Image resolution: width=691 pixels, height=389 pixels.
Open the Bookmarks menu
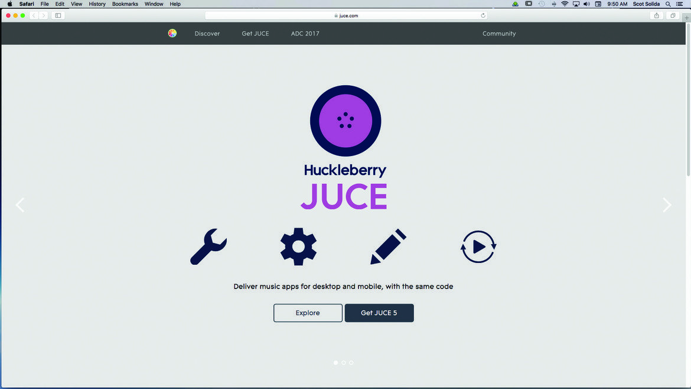[x=125, y=4]
